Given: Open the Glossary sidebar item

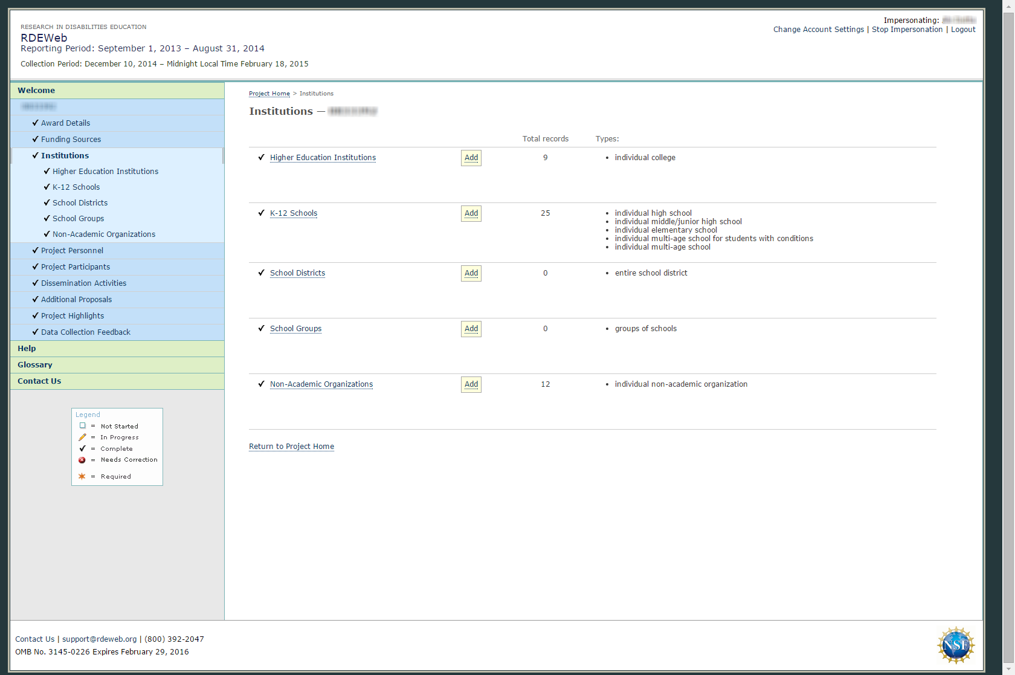Looking at the screenshot, I should click(x=35, y=365).
